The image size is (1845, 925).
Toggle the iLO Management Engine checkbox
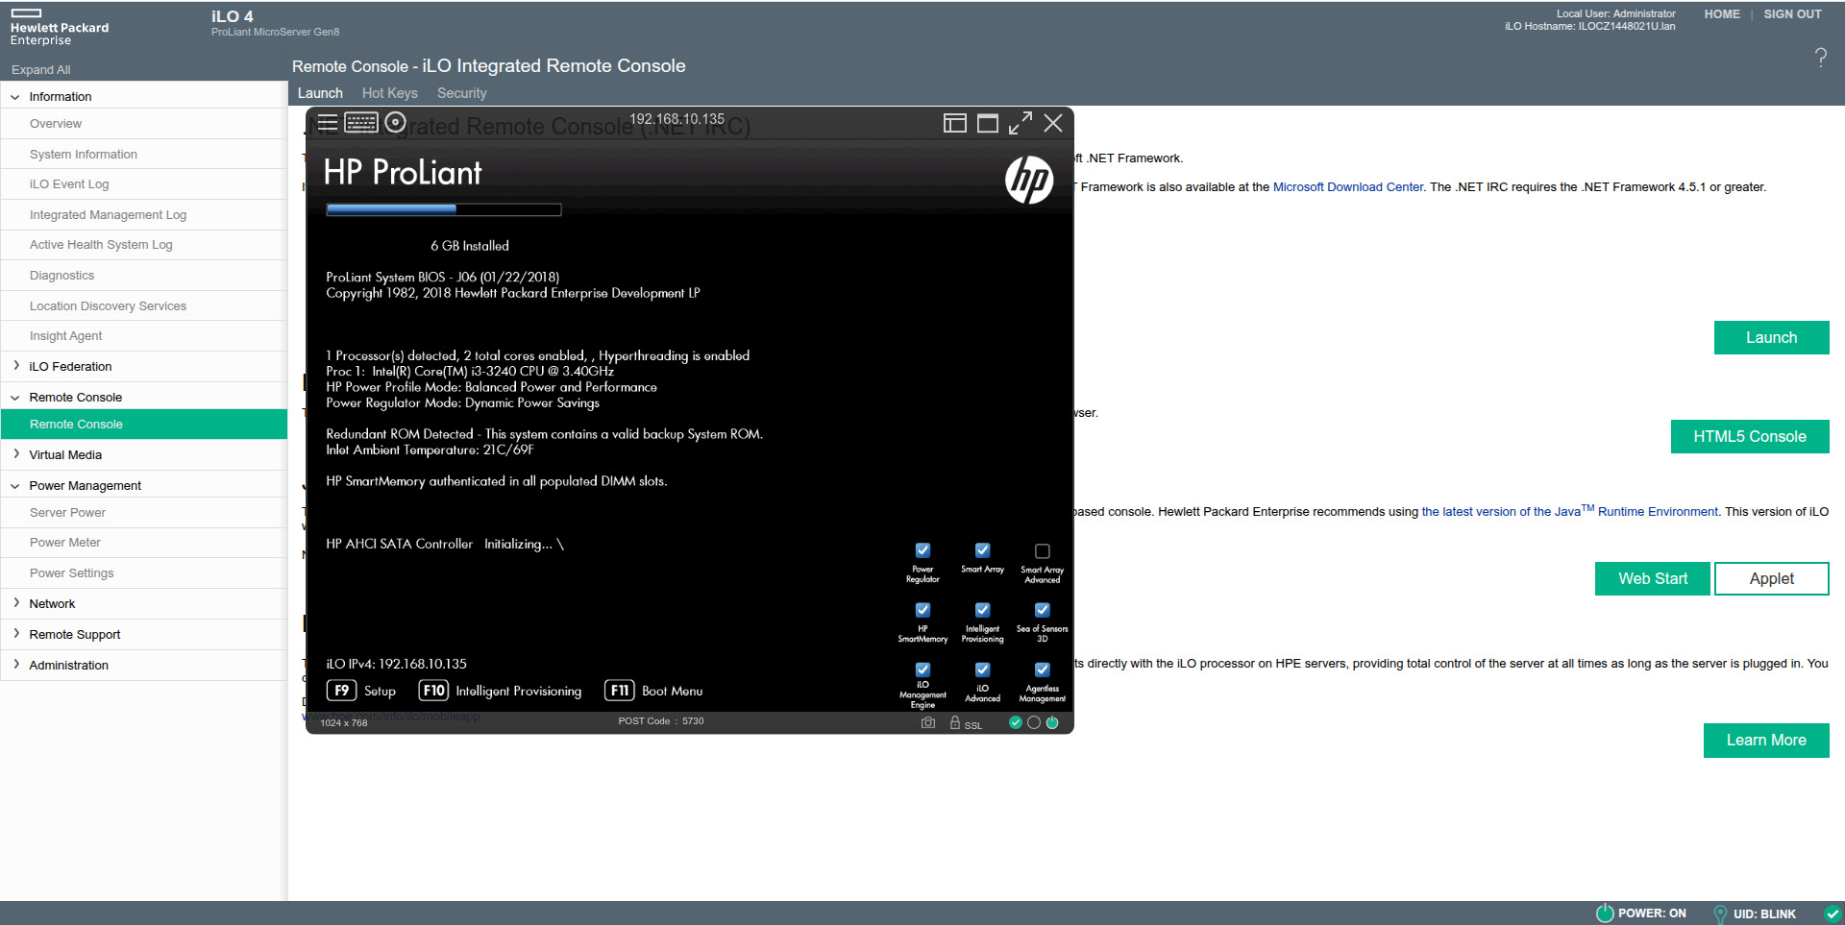pyautogui.click(x=922, y=669)
